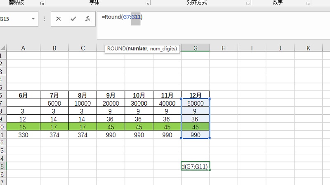Screen dimensions: 330x185
Task: Open the 字体 group dialog launcher
Action: coord(147,3)
